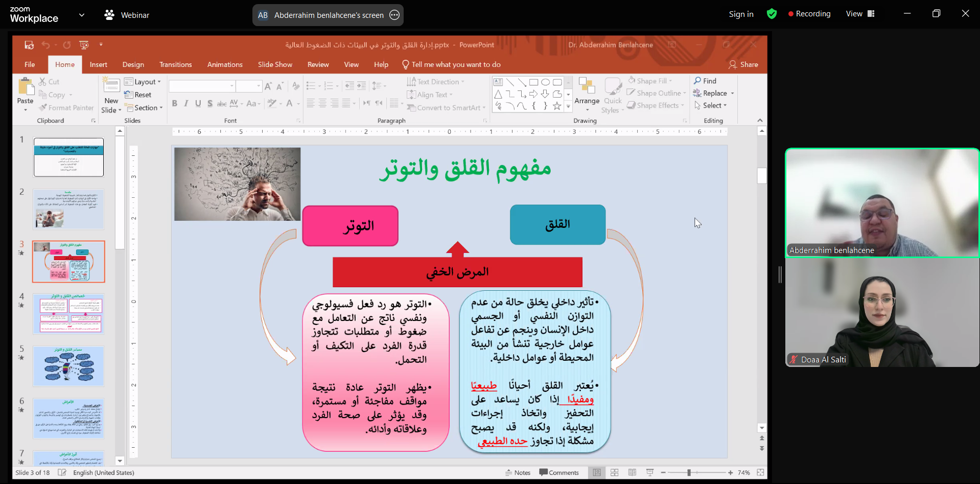Start Slide Show from status bar icon
Image resolution: width=980 pixels, height=484 pixels.
[x=650, y=473]
